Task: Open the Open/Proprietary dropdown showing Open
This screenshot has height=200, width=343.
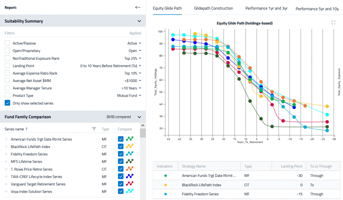Action: pyautogui.click(x=135, y=51)
